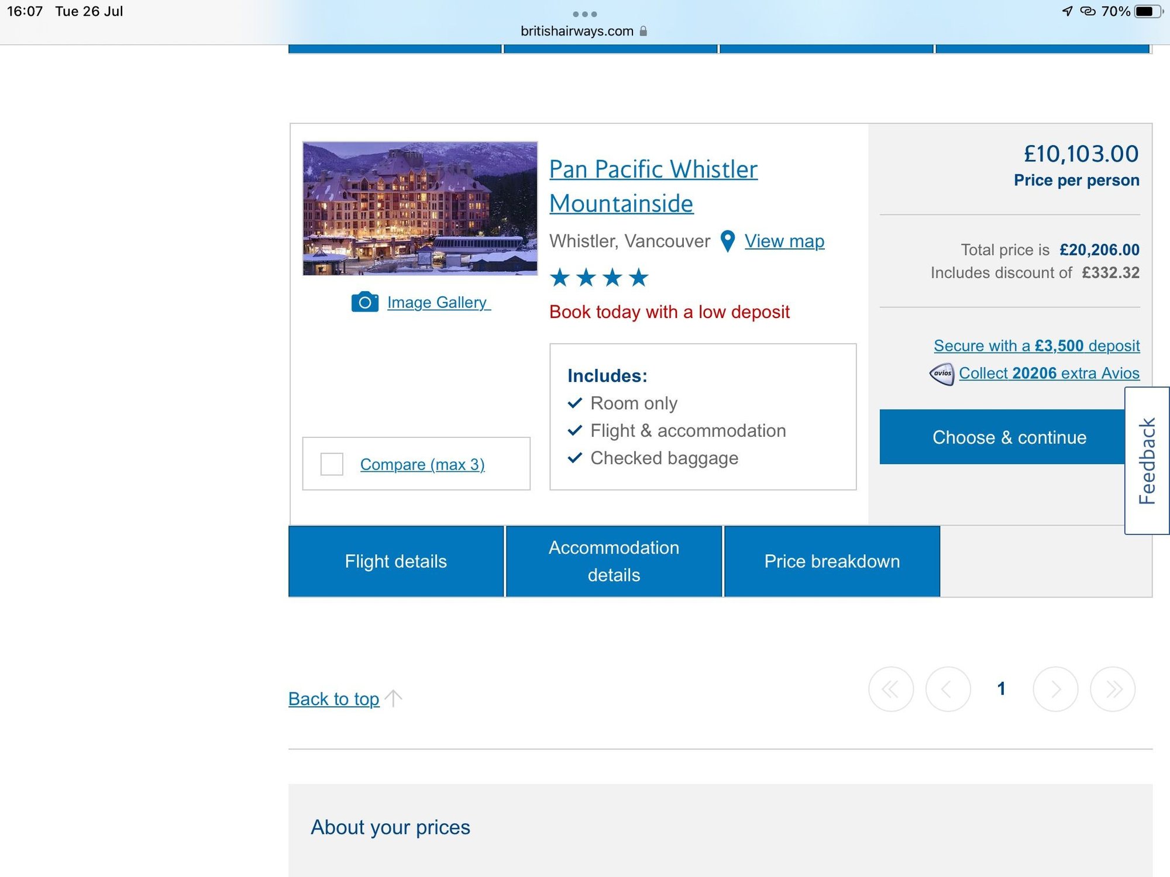
Task: Open Pan Pacific Whistler Mountainside link
Action: (652, 186)
